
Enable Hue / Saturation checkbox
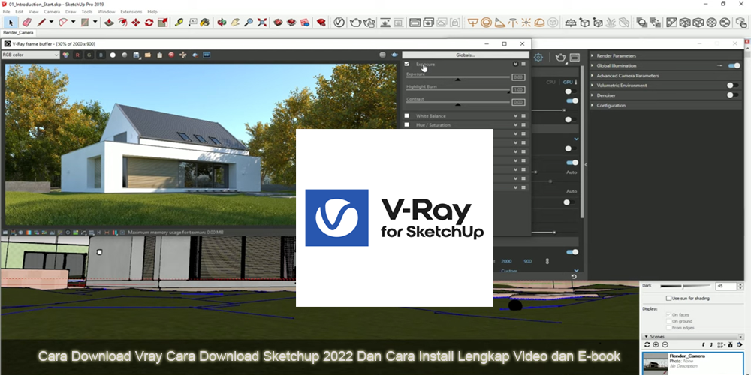406,124
